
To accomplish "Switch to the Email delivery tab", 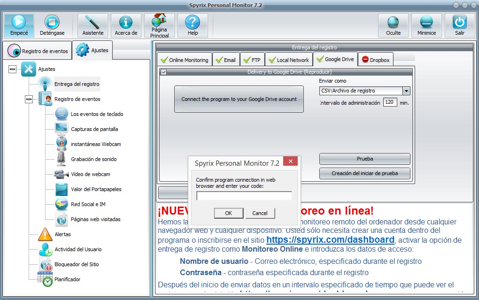I will click(226, 60).
